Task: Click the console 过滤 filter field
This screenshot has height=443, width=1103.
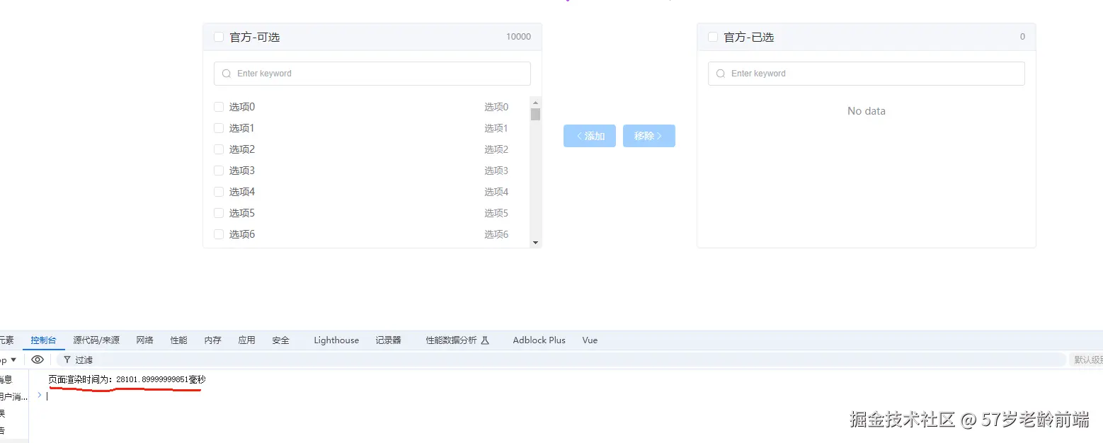Action: tap(563, 359)
